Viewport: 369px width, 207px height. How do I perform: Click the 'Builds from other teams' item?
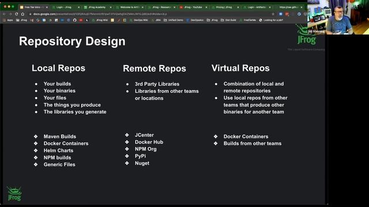(x=253, y=143)
